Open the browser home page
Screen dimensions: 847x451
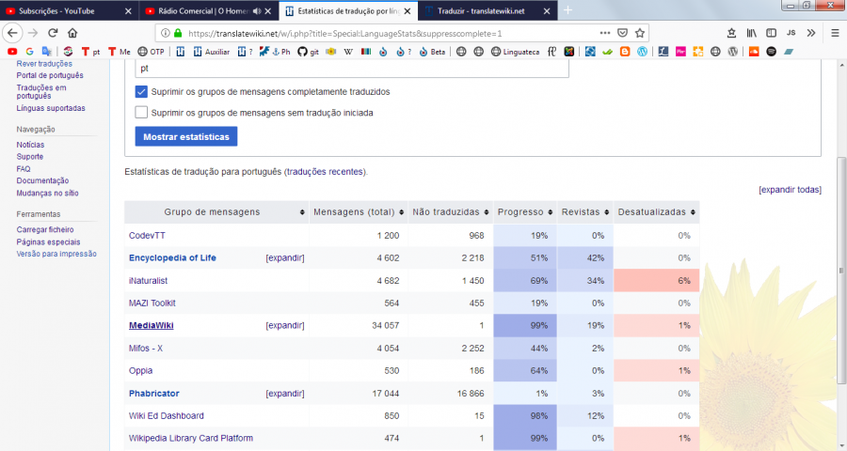(72, 33)
